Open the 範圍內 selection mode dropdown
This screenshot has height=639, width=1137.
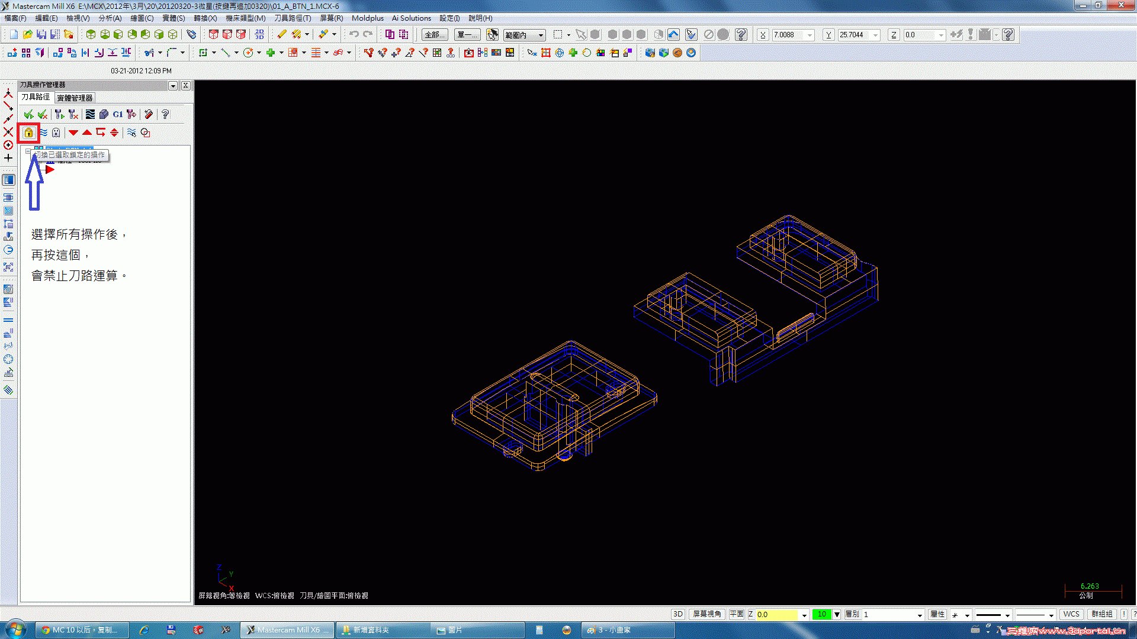[540, 35]
